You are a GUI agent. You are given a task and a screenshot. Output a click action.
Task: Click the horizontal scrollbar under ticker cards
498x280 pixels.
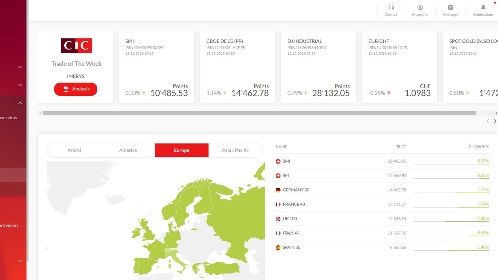[259, 113]
